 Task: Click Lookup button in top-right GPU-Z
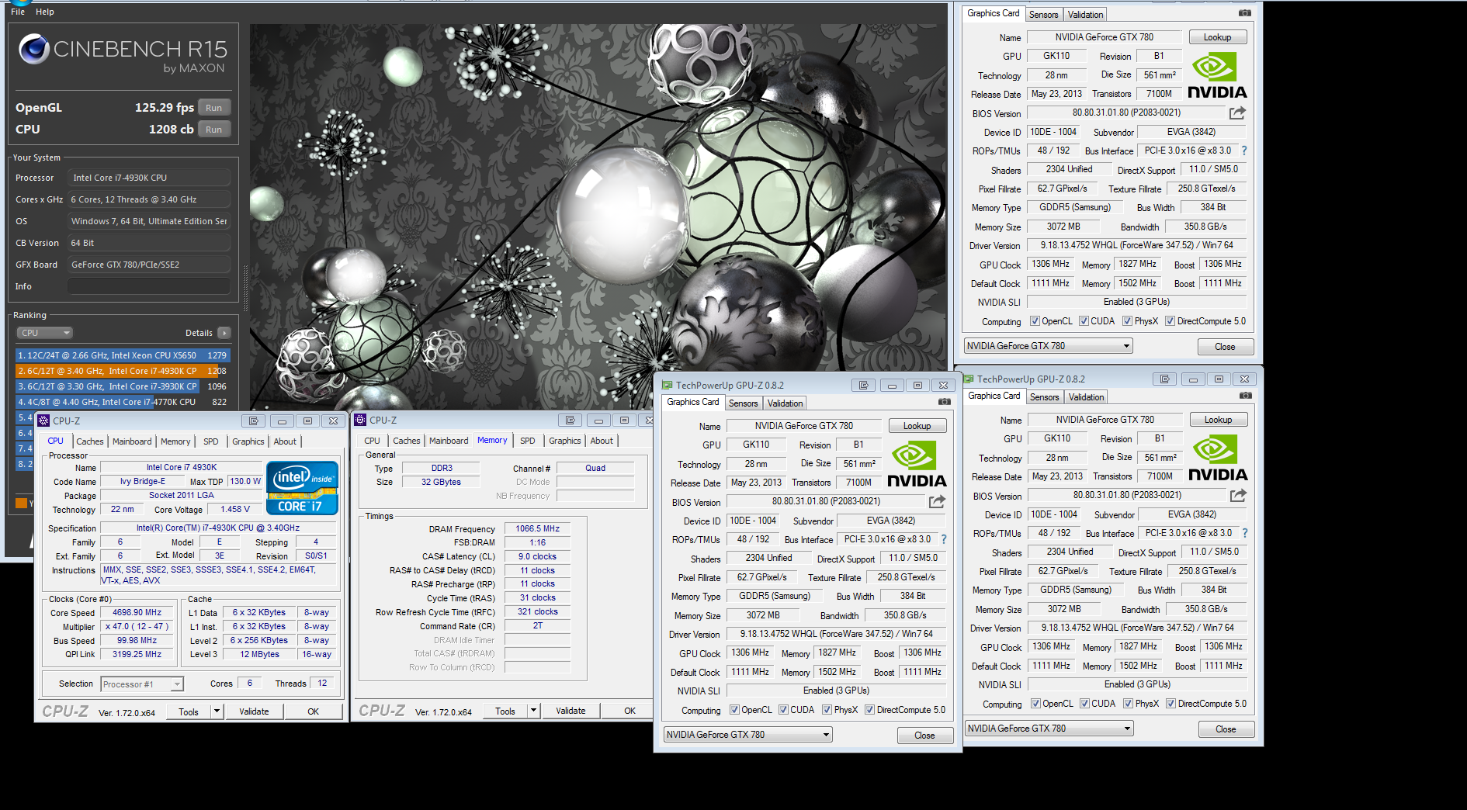[x=1217, y=37]
